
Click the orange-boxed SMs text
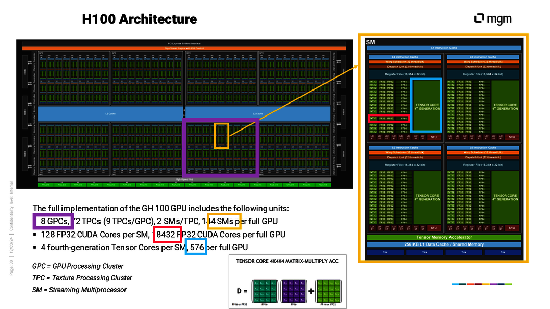click(224, 221)
